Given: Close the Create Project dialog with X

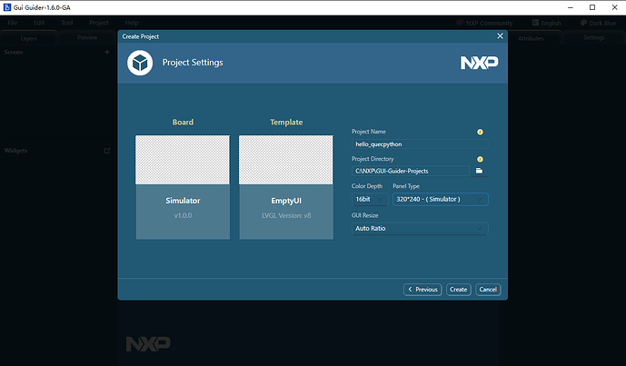Looking at the screenshot, I should click(500, 35).
